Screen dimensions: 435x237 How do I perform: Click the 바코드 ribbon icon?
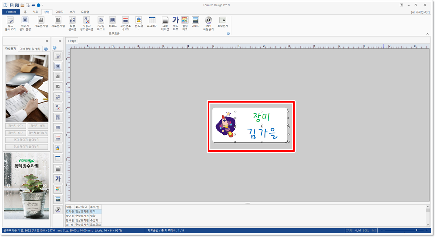(x=112, y=22)
